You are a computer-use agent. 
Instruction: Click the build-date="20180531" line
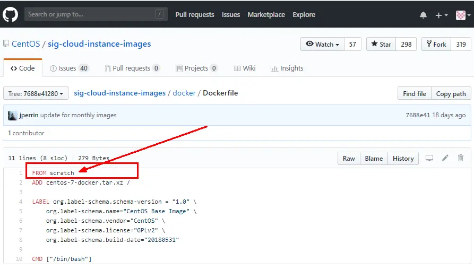tap(113, 240)
